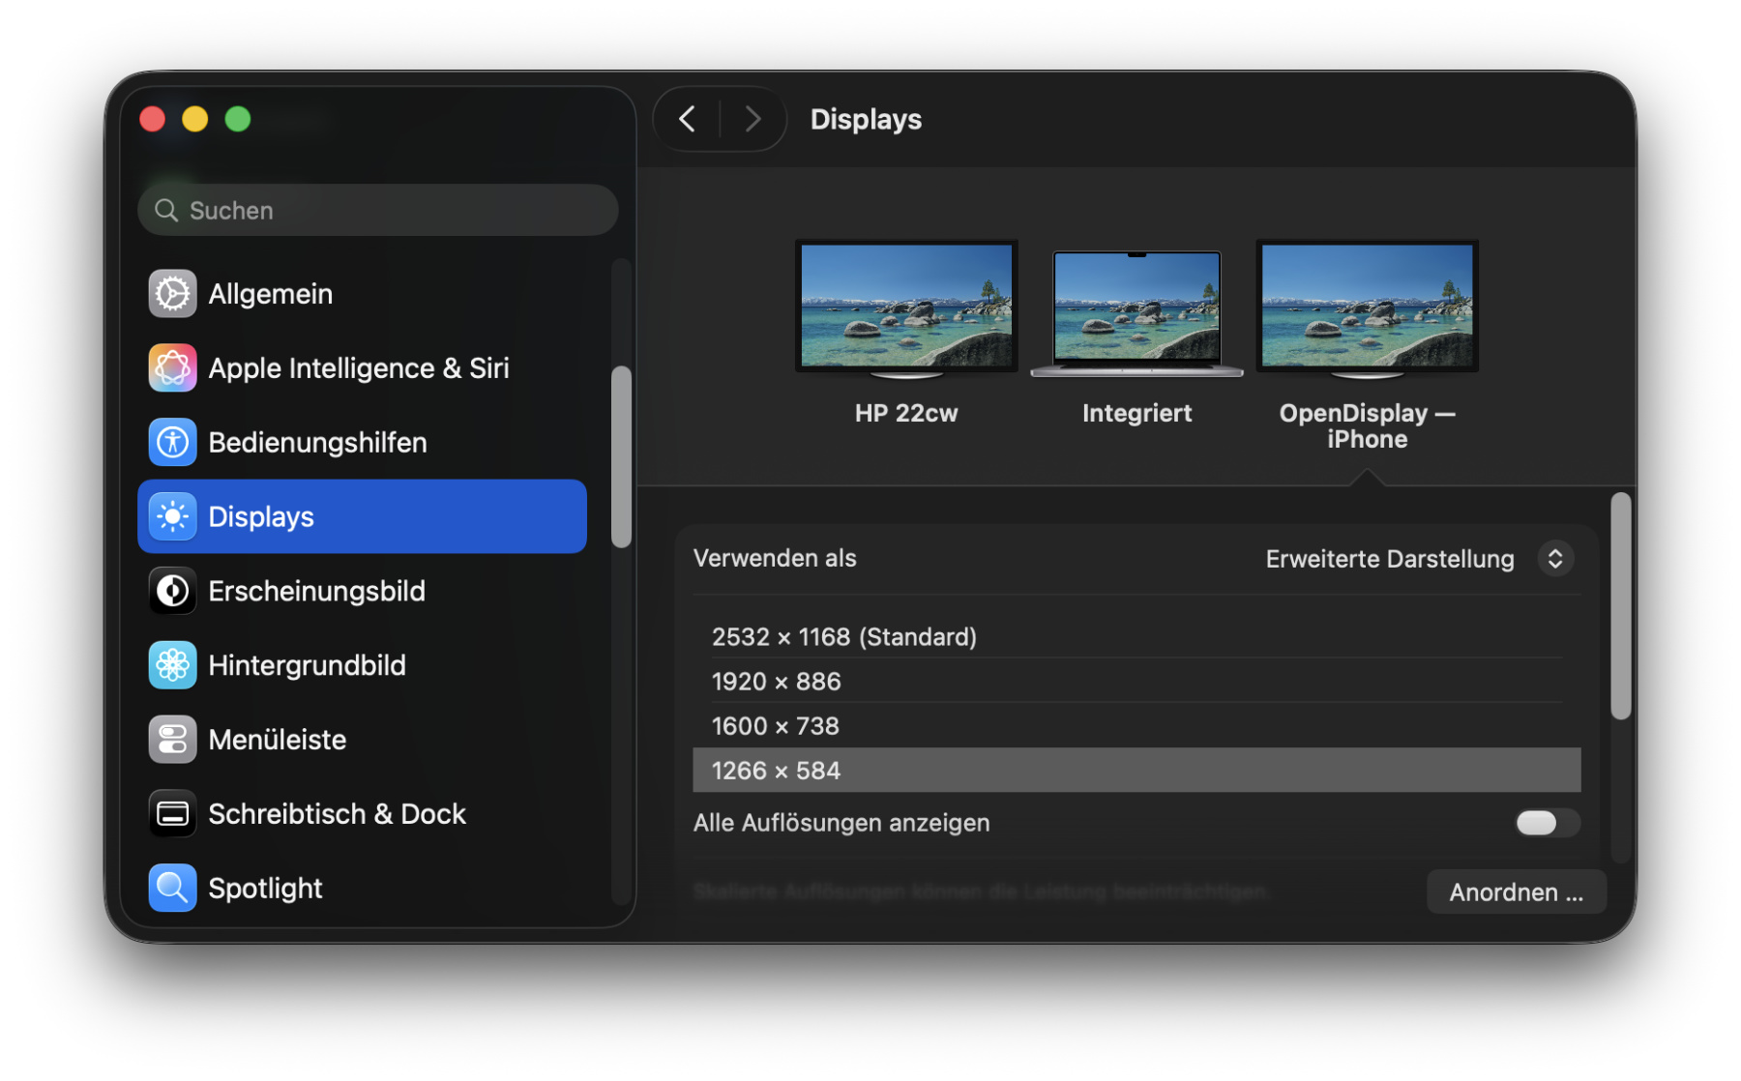Select the Integriert laptop display thumbnail
Viewport: 1741px width, 1081px height.
[x=1136, y=313]
